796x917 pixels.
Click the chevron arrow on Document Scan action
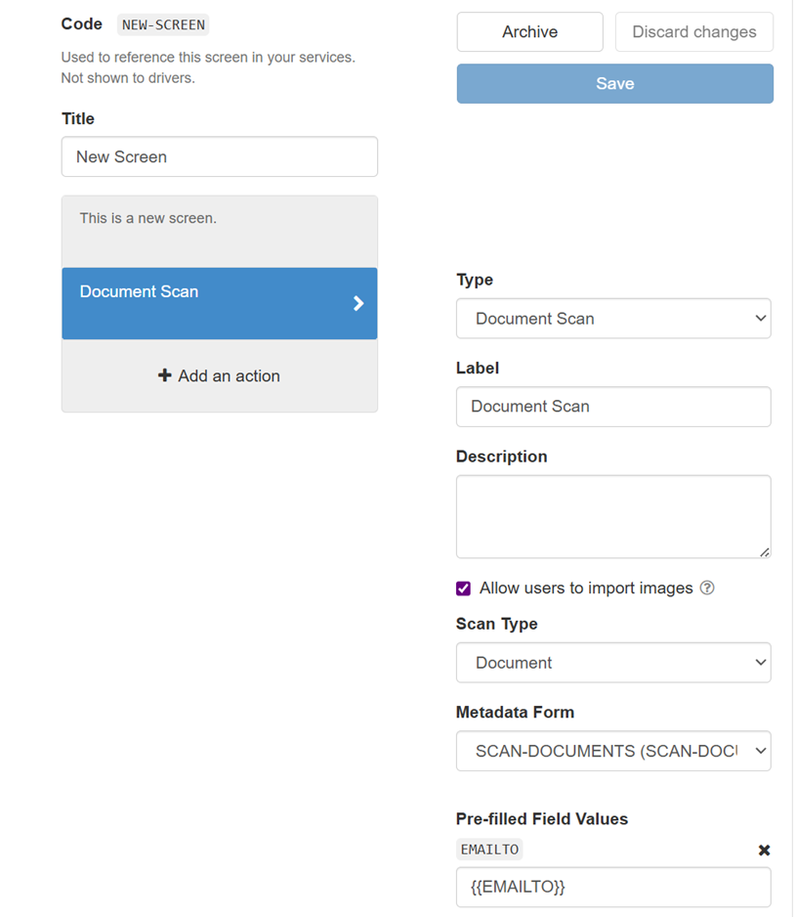pyautogui.click(x=358, y=303)
